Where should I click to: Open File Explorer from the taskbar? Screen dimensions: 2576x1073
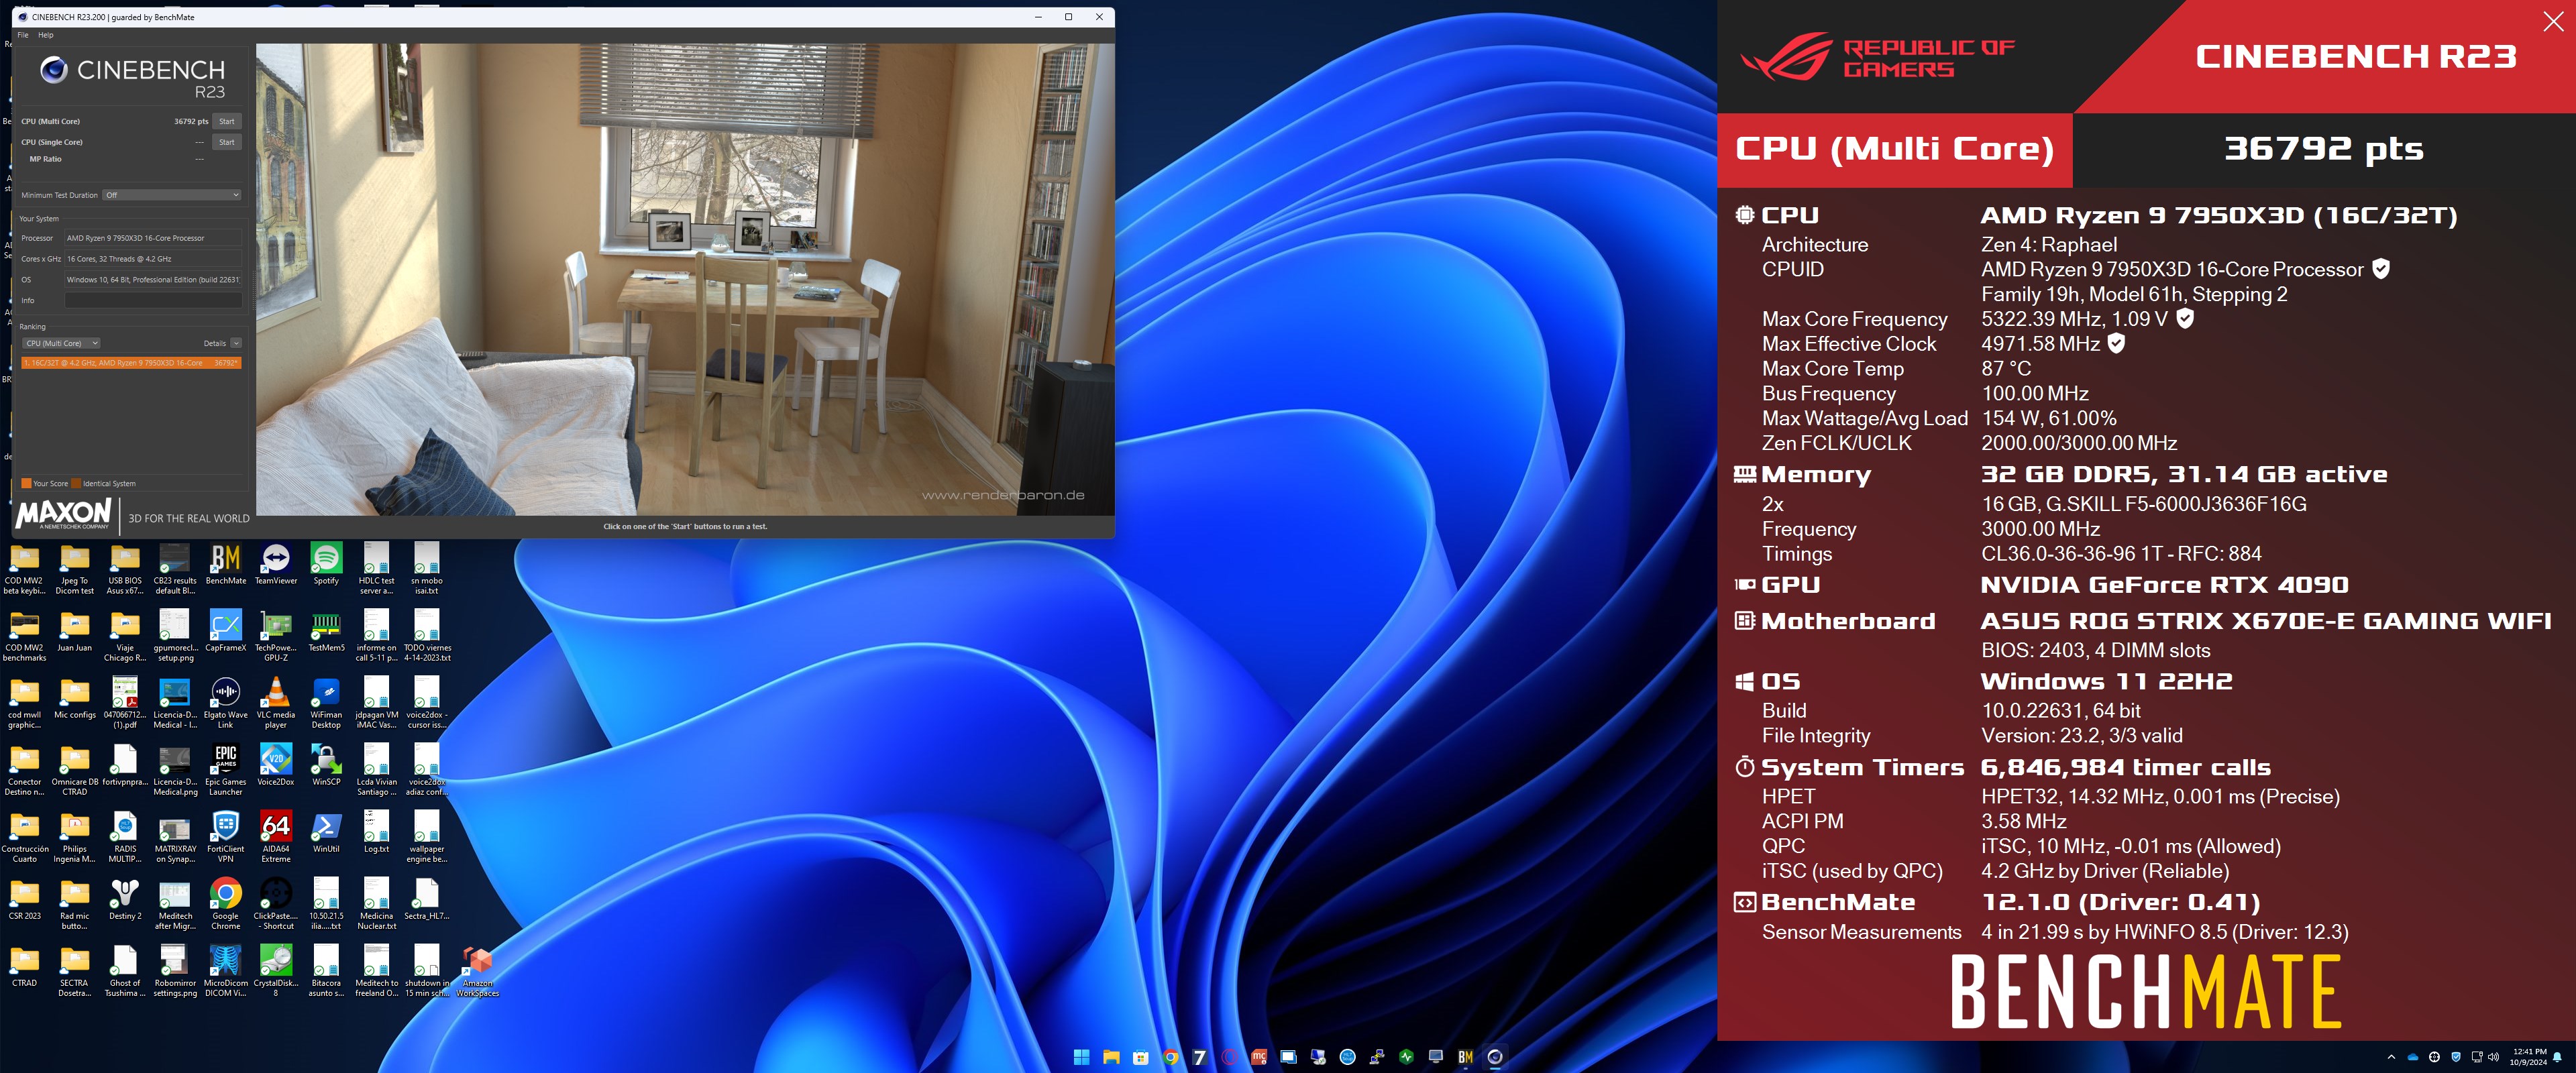pyautogui.click(x=1111, y=1056)
